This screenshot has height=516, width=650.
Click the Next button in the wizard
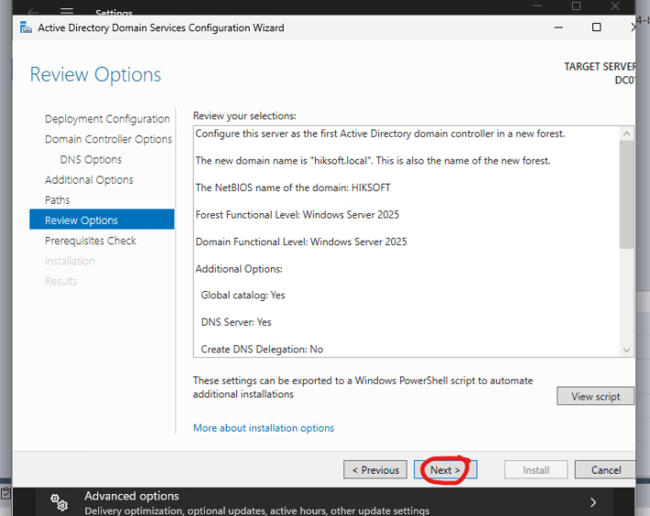pos(445,469)
